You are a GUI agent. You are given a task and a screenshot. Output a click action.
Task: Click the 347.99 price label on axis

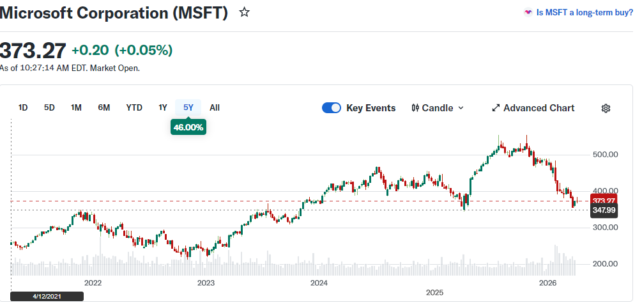point(604,210)
